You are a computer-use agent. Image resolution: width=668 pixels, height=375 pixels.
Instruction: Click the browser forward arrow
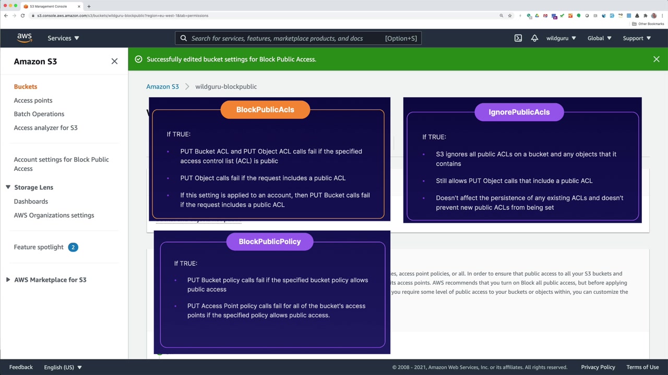pyautogui.click(x=14, y=16)
